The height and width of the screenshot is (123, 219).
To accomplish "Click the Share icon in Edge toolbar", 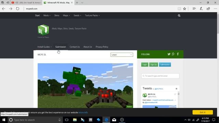I will pos(208,9).
